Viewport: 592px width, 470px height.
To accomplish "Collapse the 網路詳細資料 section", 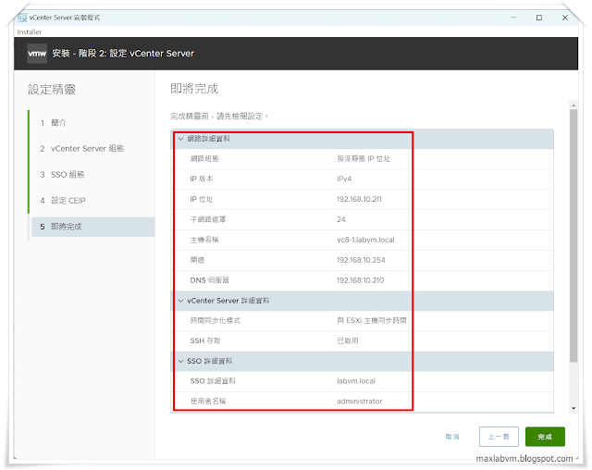I will 181,139.
